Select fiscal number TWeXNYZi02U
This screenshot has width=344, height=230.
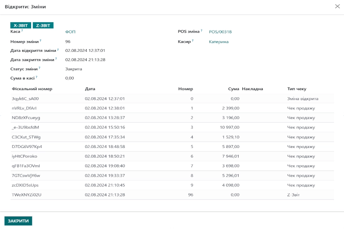(27, 195)
